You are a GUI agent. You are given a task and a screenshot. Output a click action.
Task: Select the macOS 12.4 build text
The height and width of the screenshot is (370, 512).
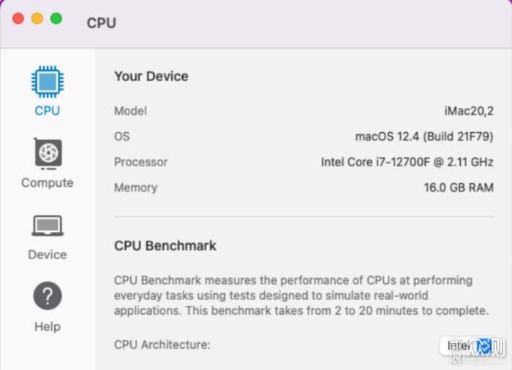[x=424, y=136]
